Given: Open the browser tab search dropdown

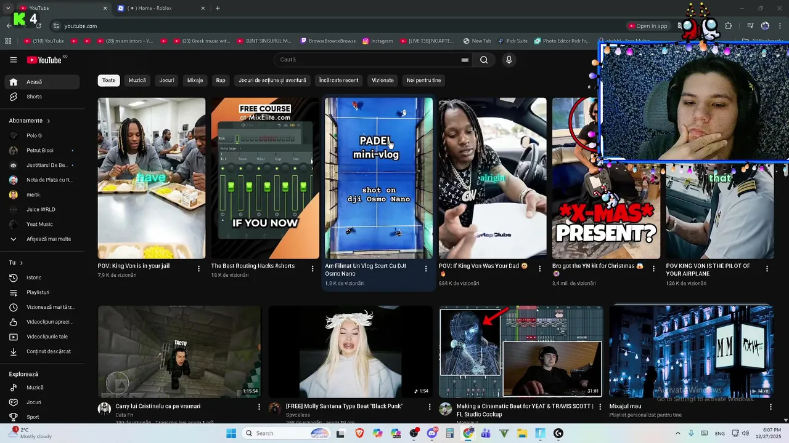Looking at the screenshot, I should pyautogui.click(x=7, y=8).
